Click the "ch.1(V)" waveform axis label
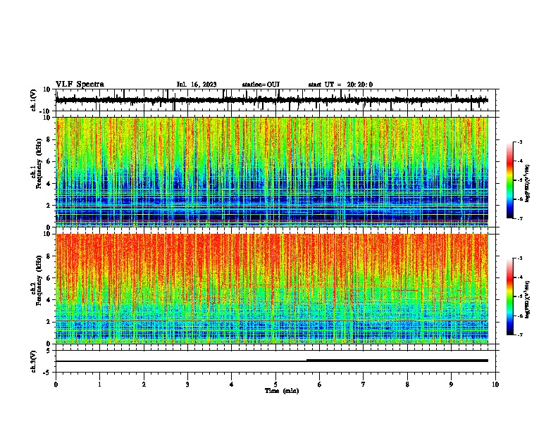Image resolution: width=558 pixels, height=431 pixels. pos(34,100)
